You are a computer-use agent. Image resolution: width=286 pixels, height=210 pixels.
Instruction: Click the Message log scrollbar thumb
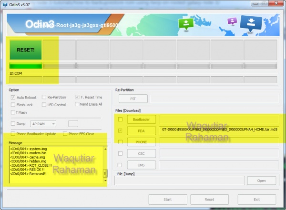tap(105, 173)
